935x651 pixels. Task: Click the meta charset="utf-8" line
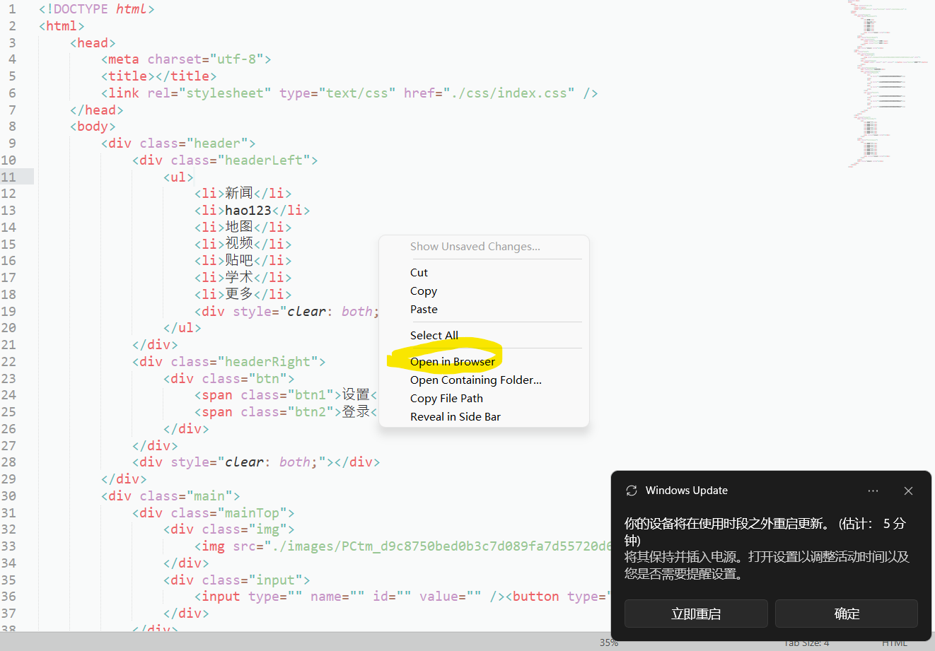[x=186, y=59]
